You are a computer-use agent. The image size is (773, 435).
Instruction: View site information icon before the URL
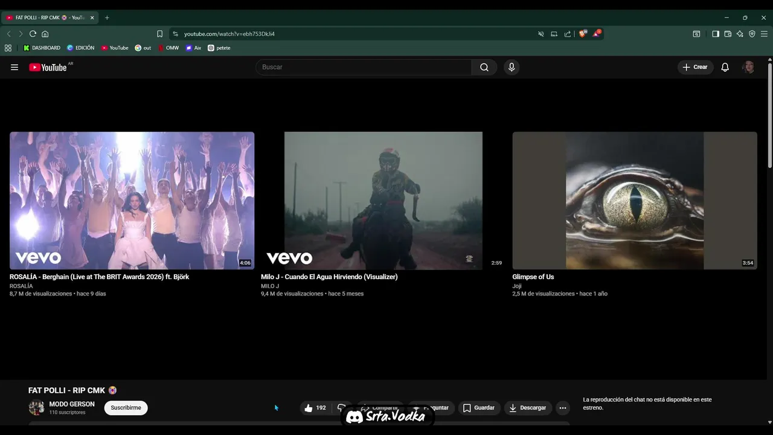tap(175, 34)
